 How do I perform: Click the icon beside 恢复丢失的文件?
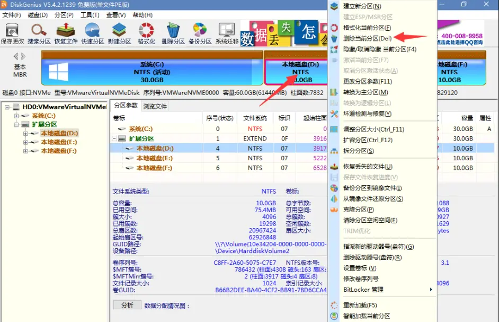[x=334, y=167]
